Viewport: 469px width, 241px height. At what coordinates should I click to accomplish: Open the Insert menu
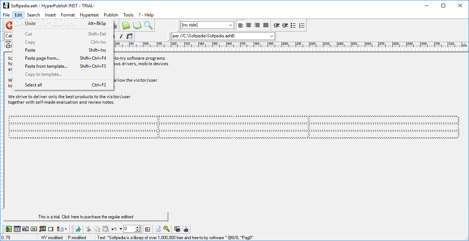[x=50, y=15]
